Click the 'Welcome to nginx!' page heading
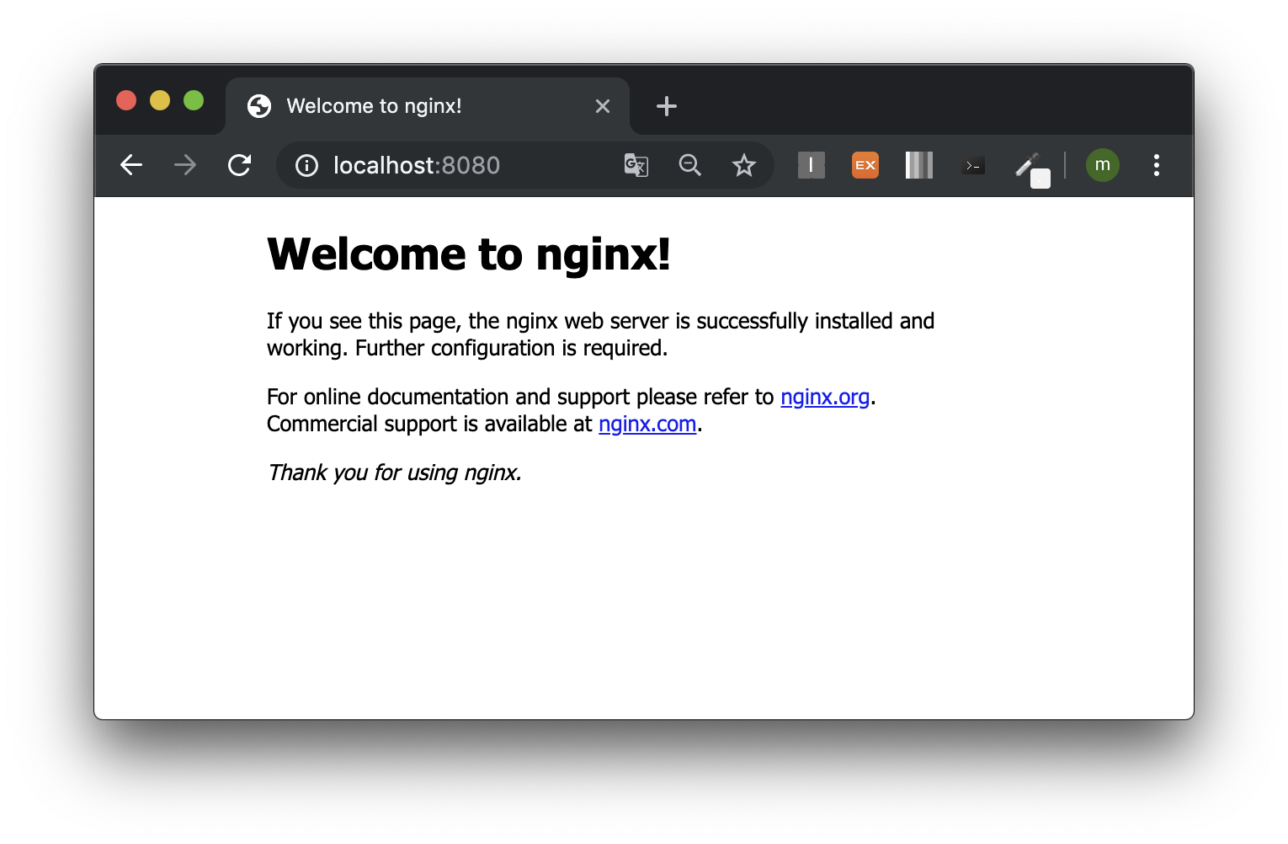1288x844 pixels. tap(469, 254)
